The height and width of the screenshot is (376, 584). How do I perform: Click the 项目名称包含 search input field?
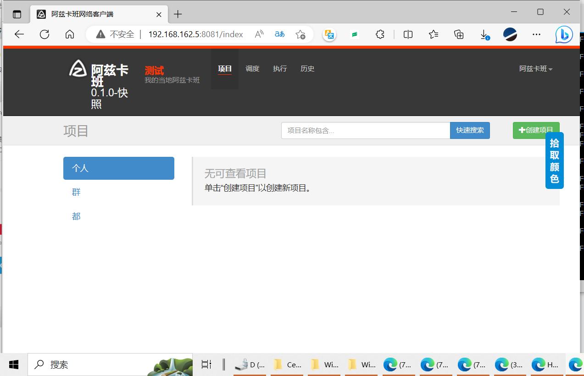(x=366, y=130)
